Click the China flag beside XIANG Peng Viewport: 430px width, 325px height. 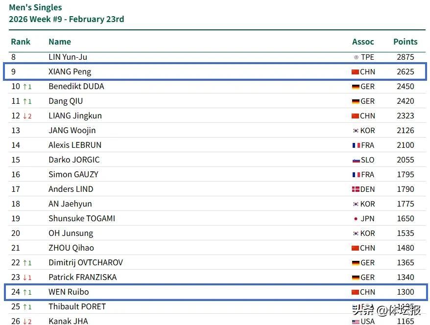(x=355, y=72)
